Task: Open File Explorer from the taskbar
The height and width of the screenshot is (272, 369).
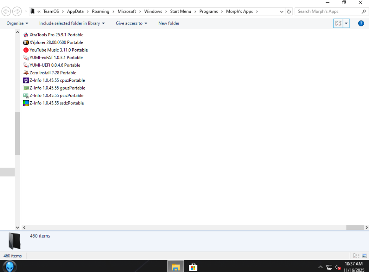Action: (x=176, y=266)
